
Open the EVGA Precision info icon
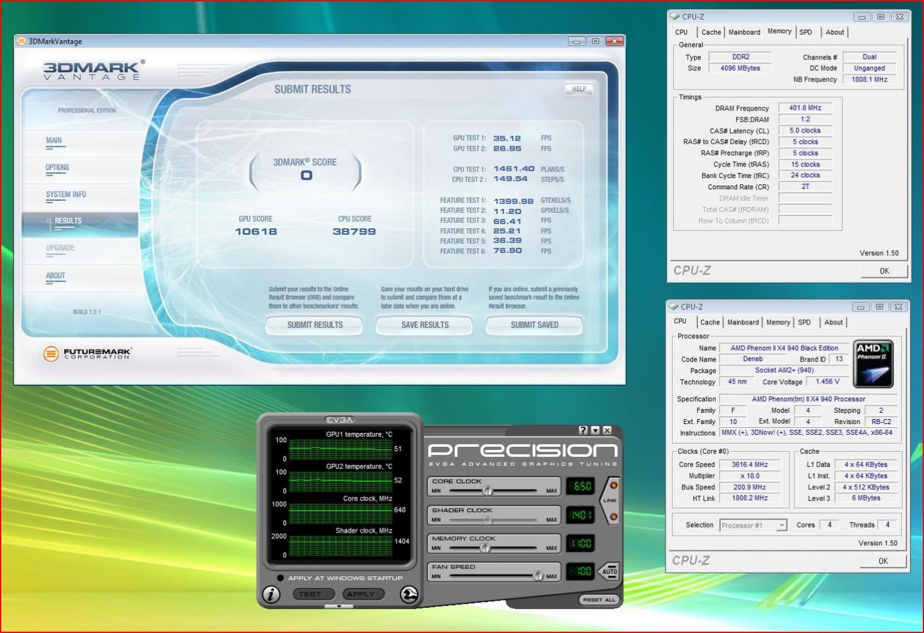coord(272,595)
